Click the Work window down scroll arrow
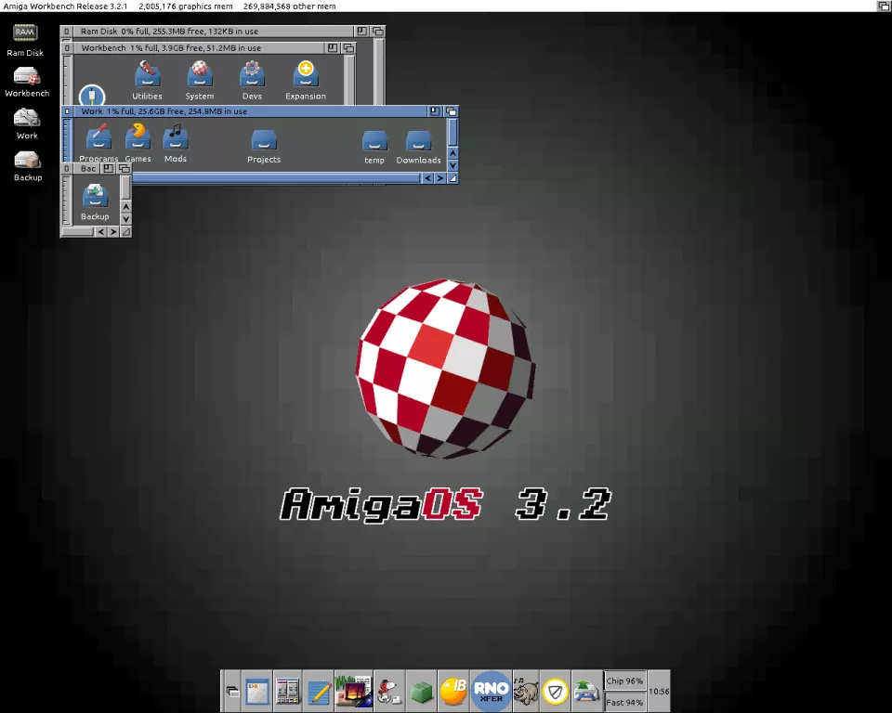This screenshot has height=713, width=892. click(453, 165)
